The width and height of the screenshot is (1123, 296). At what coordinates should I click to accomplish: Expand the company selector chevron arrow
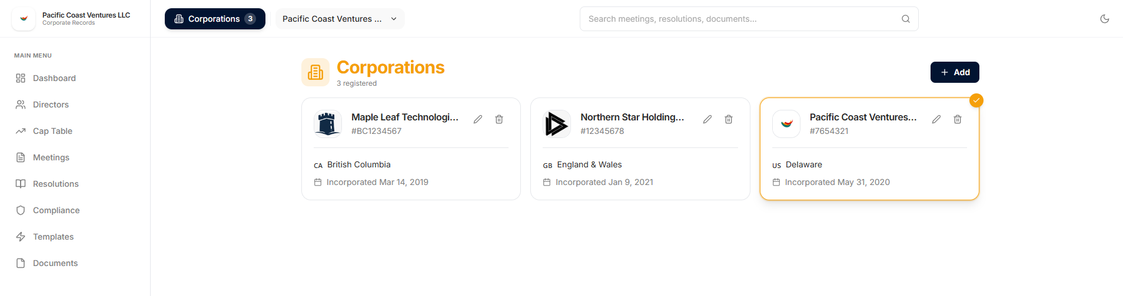[394, 19]
